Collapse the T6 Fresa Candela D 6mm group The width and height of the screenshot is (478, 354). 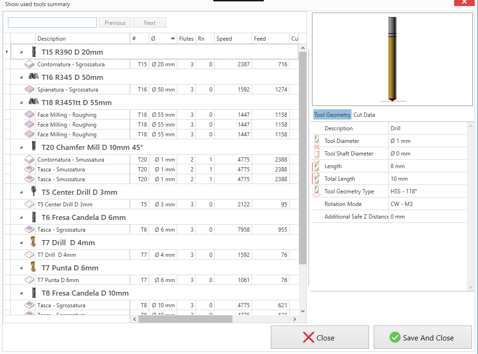click(21, 217)
